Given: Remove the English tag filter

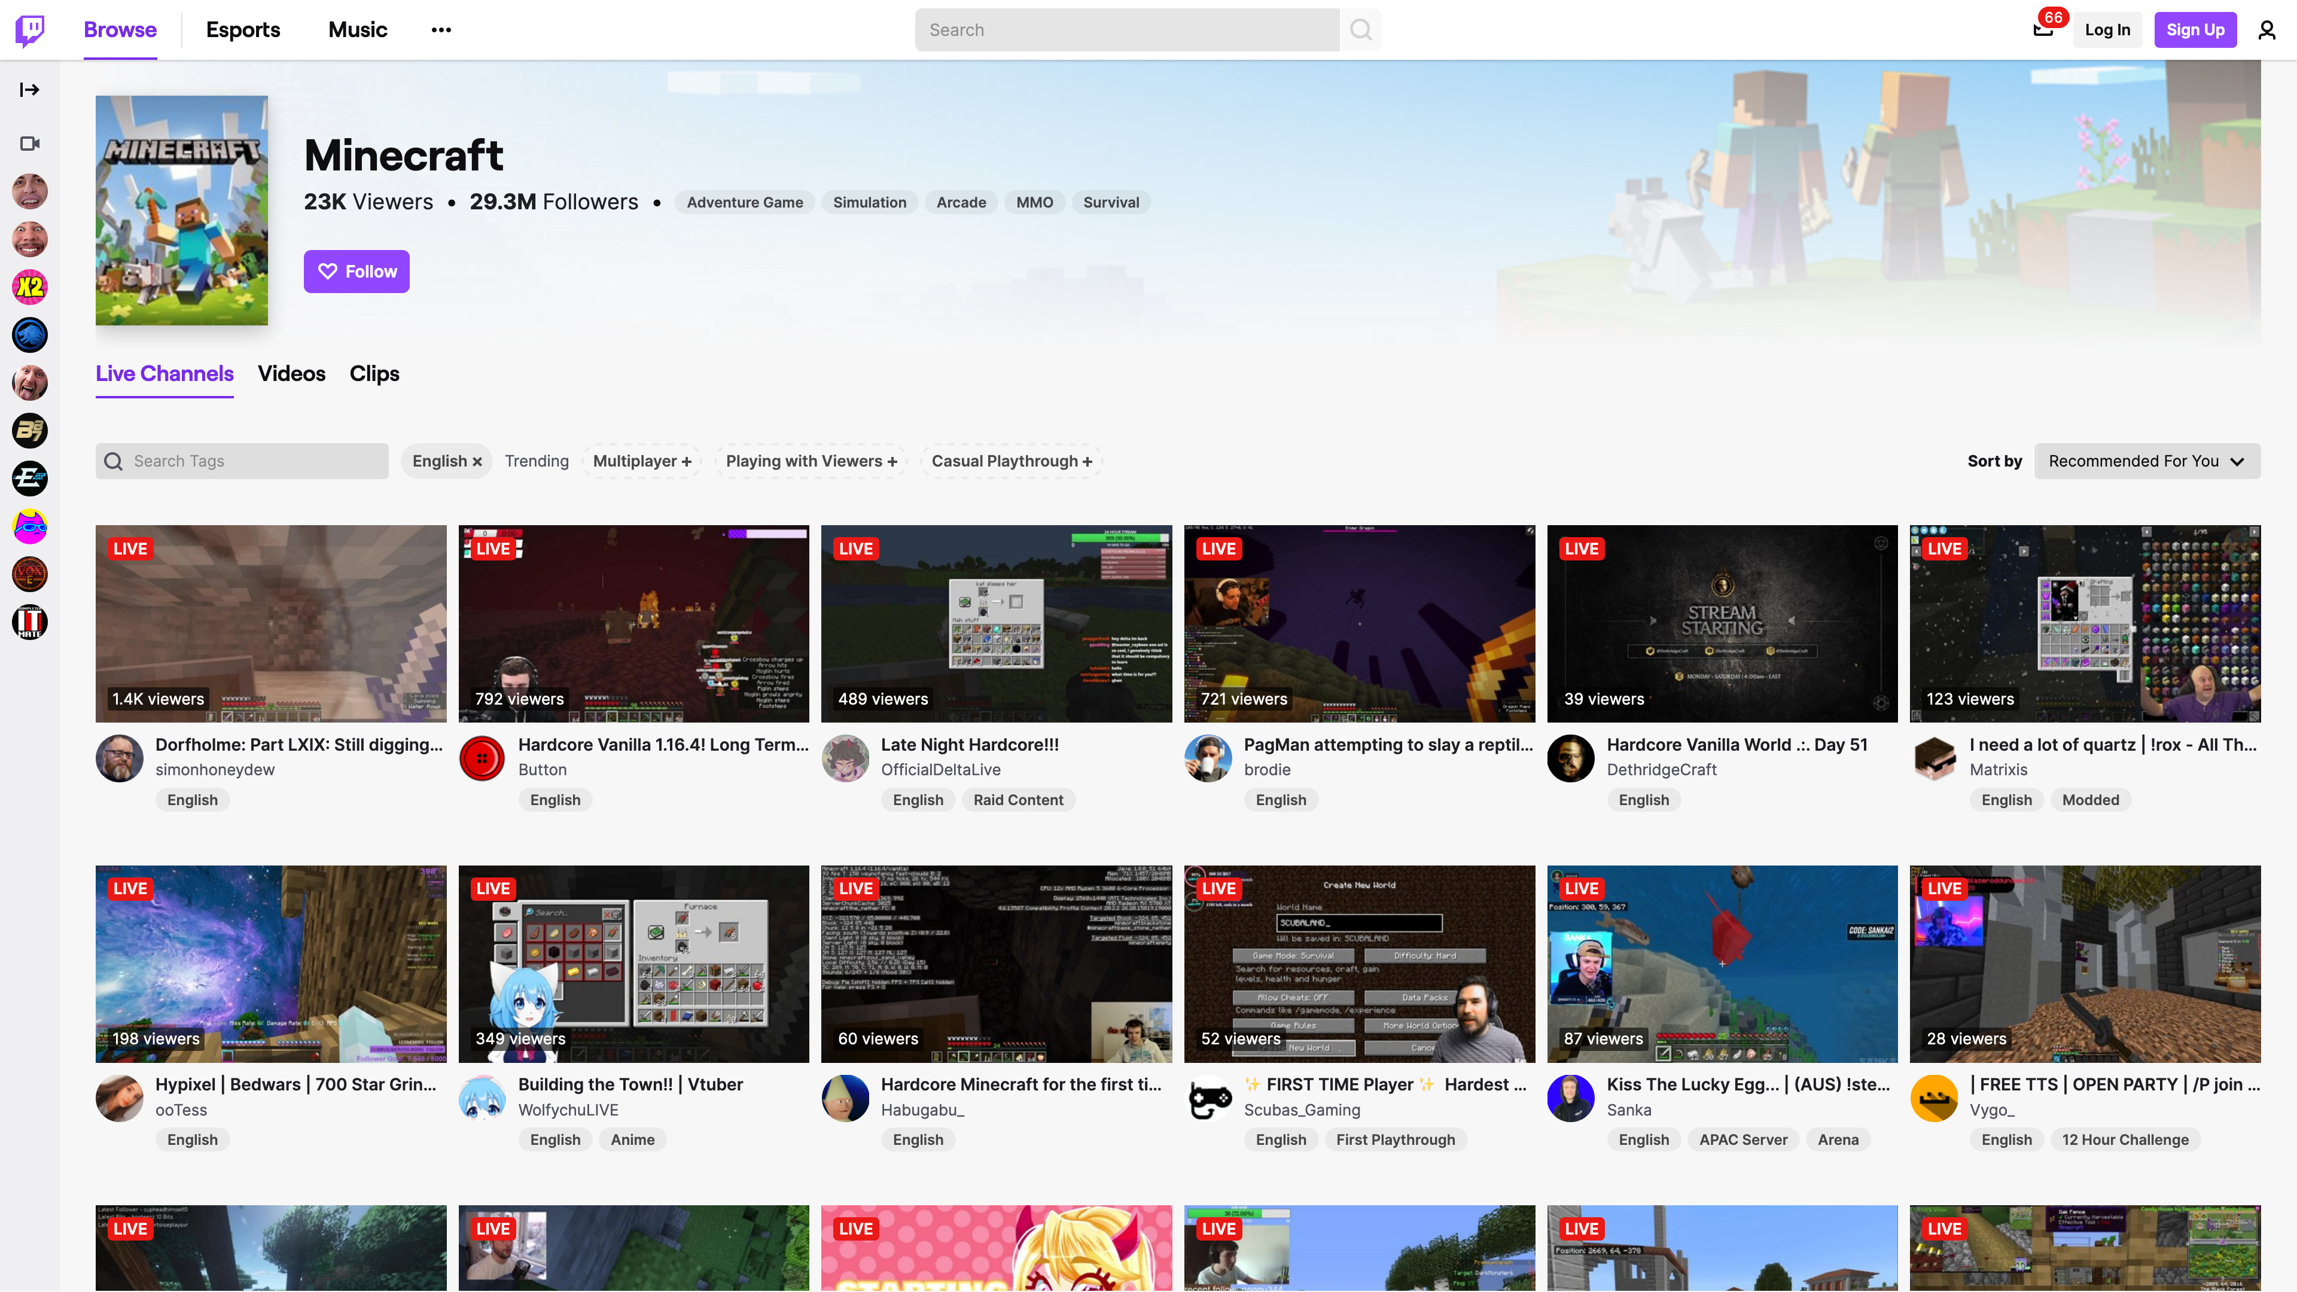Looking at the screenshot, I should 477,462.
